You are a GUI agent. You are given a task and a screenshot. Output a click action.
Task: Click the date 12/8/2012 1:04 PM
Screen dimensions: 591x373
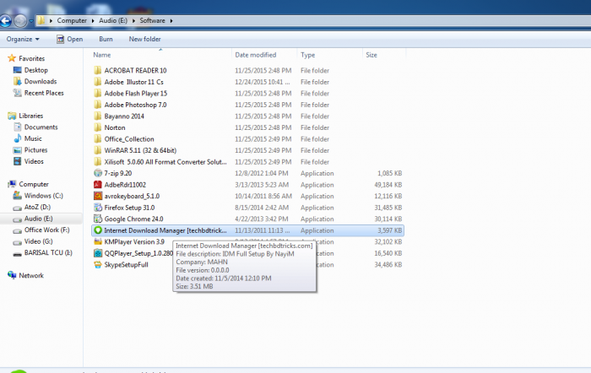262,173
